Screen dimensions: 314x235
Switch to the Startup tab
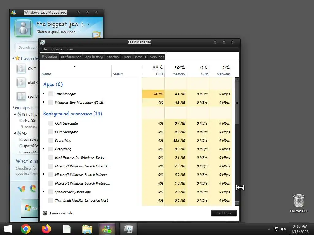tap(113, 57)
